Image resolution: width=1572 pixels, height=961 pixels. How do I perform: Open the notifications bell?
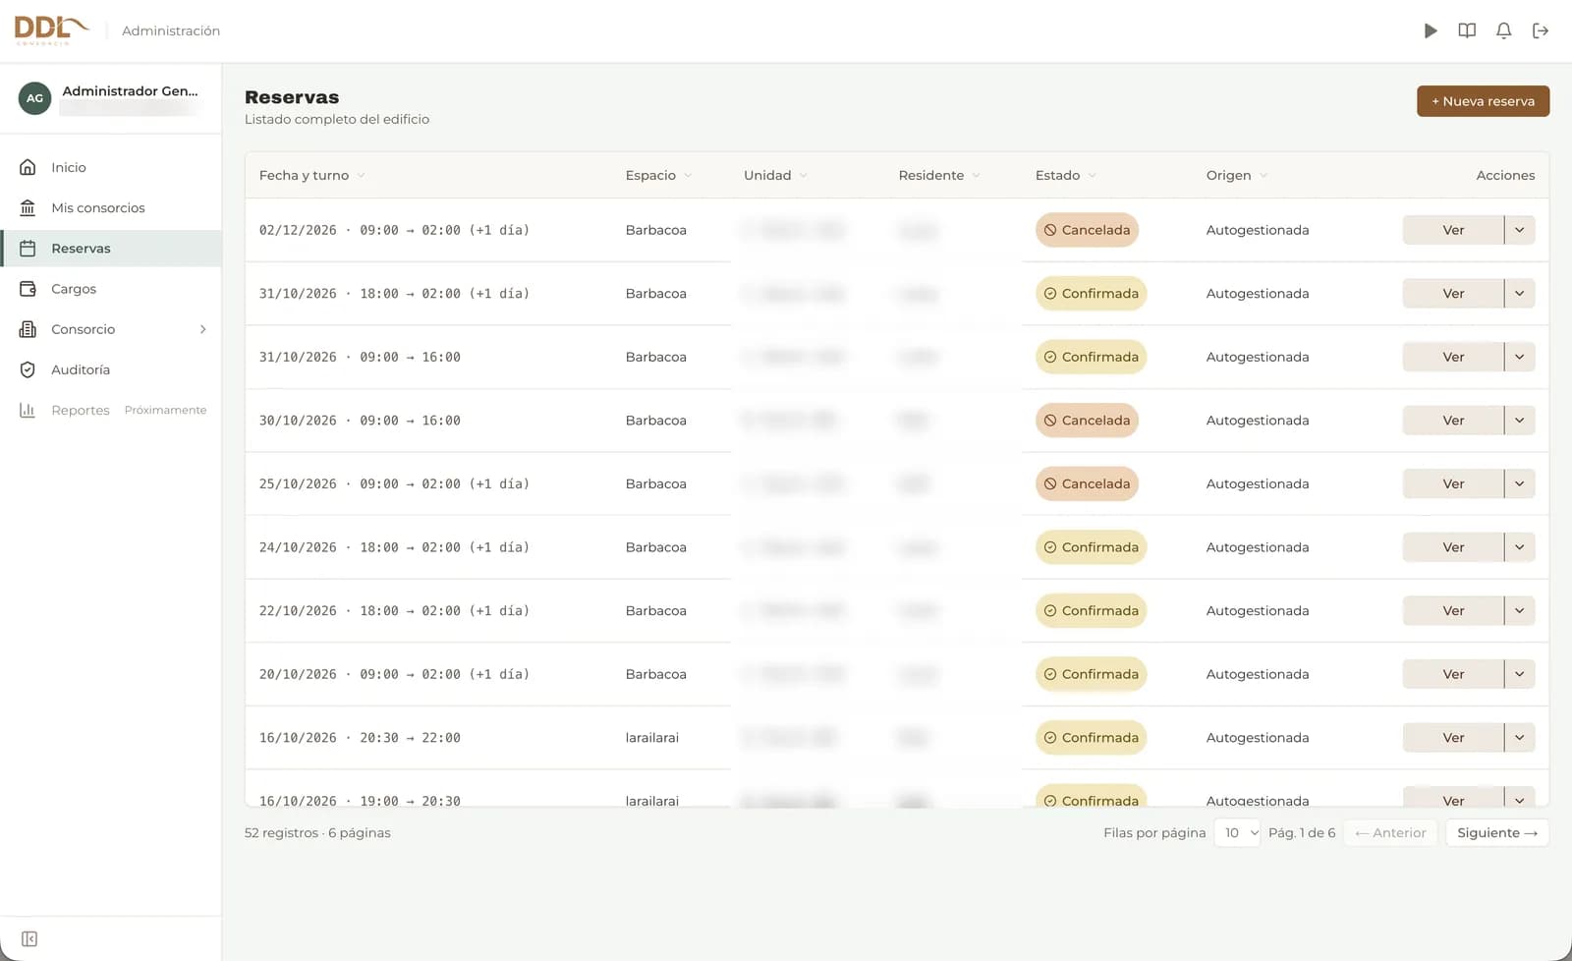tap(1503, 30)
